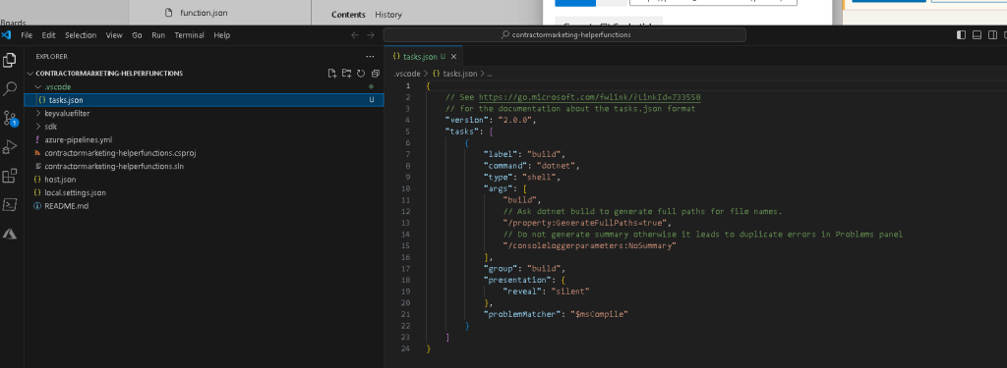Screen dimensions: 1007x368
Task: Collapse the .vscode folder
Action: pos(204,86)
